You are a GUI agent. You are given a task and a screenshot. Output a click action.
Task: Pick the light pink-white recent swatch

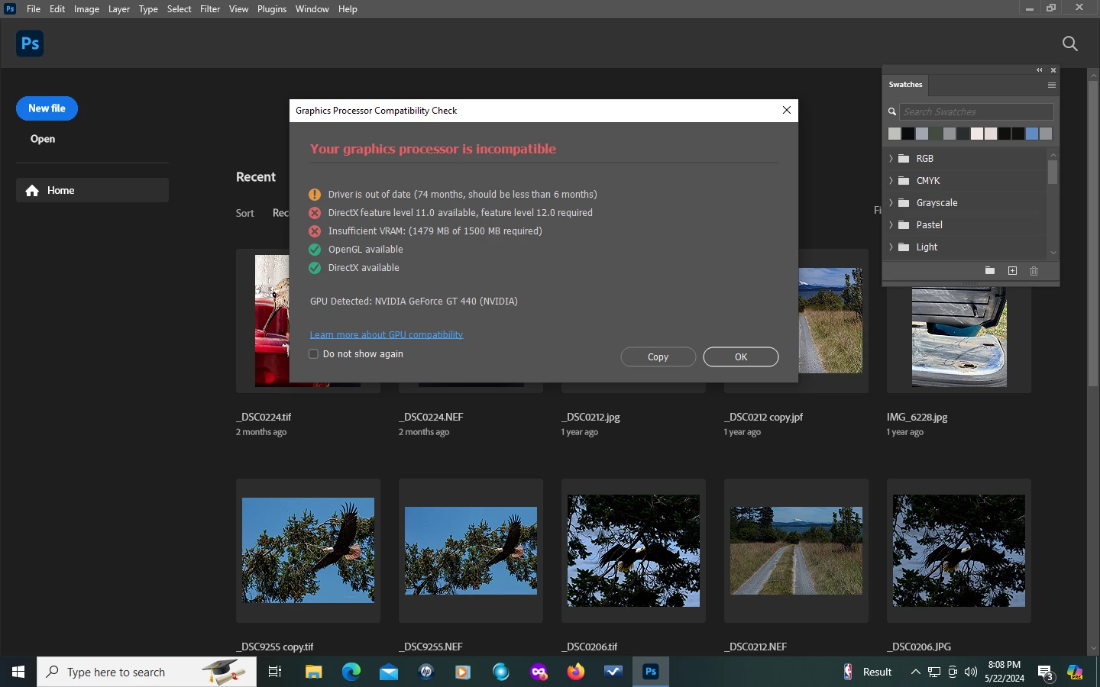pyautogui.click(x=977, y=134)
